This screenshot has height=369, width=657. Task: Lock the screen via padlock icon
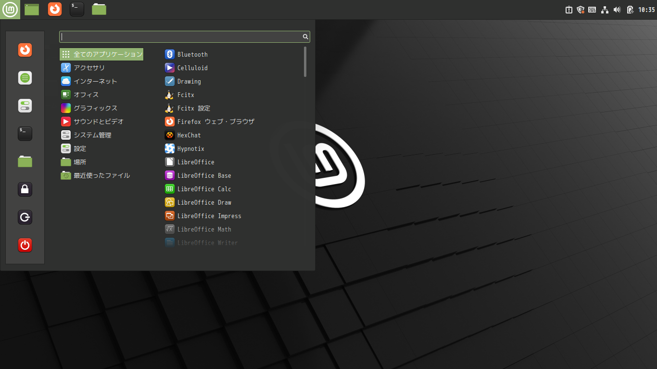tap(25, 189)
